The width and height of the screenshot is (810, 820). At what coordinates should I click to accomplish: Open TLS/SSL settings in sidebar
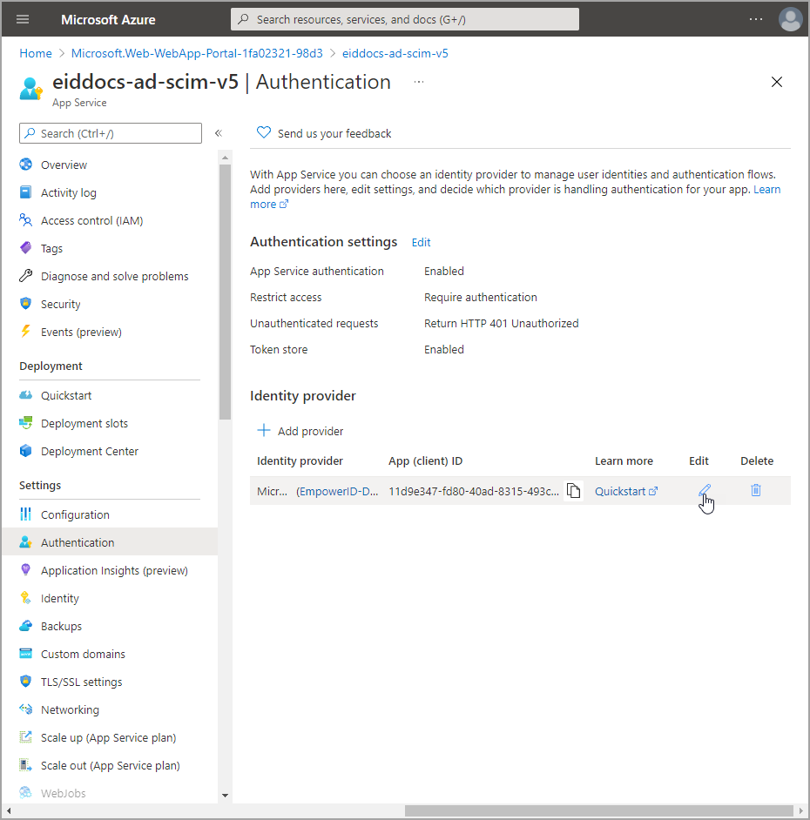click(81, 682)
